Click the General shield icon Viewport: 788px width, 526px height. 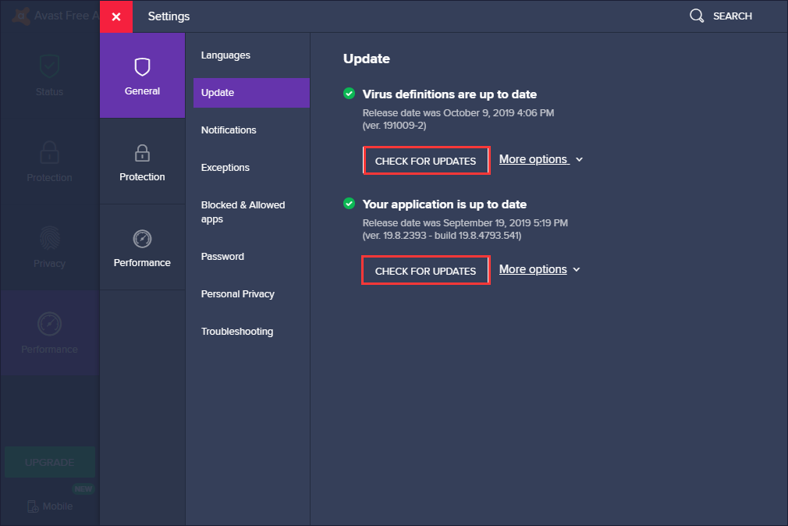pyautogui.click(x=142, y=67)
